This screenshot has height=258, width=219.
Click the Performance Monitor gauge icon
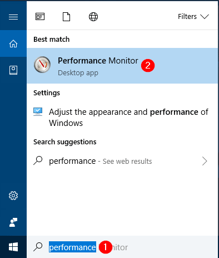[x=42, y=65]
